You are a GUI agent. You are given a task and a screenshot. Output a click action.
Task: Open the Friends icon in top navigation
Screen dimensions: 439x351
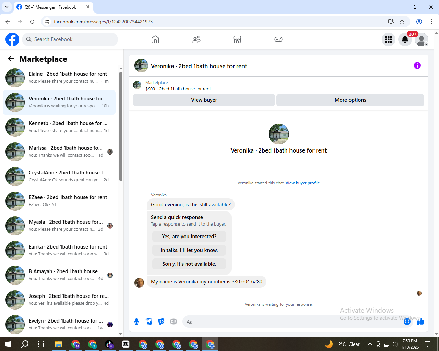197,39
